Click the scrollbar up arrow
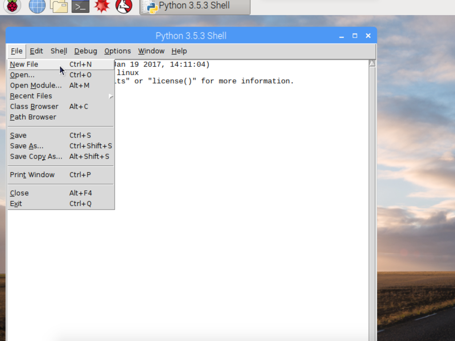The width and height of the screenshot is (455, 341). [372, 63]
